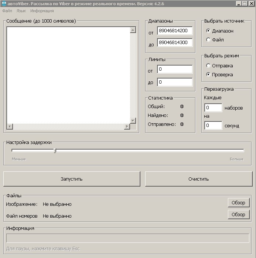Click the message box scroll down arrow
The image size is (256, 258).
133,121
